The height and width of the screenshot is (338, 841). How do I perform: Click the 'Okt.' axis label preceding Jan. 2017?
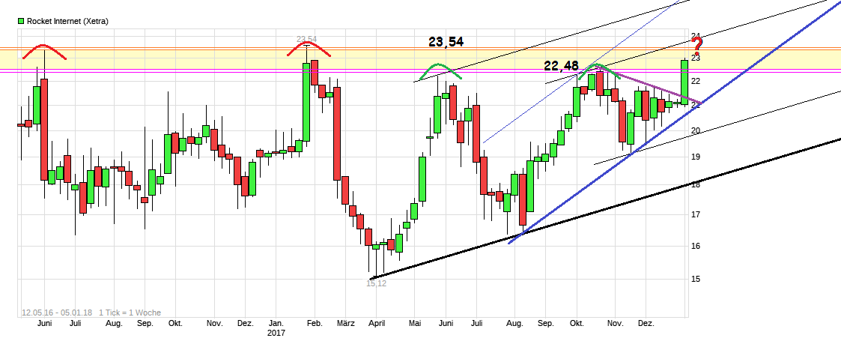175,324
